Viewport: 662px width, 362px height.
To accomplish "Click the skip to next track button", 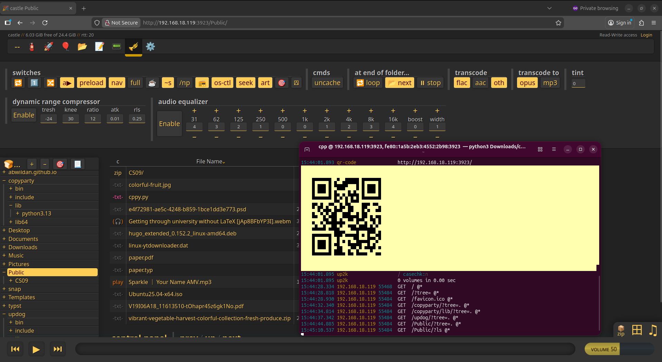I will pyautogui.click(x=58, y=349).
